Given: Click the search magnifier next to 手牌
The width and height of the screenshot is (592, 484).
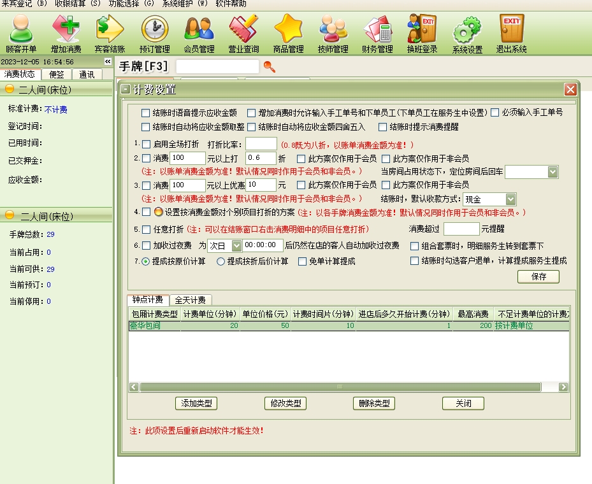Looking at the screenshot, I should tap(270, 66).
